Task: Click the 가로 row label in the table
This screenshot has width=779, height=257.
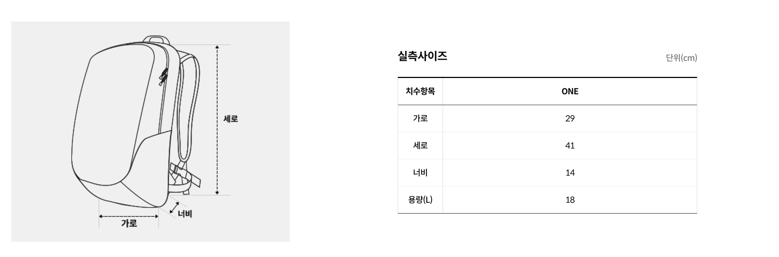Action: click(420, 118)
